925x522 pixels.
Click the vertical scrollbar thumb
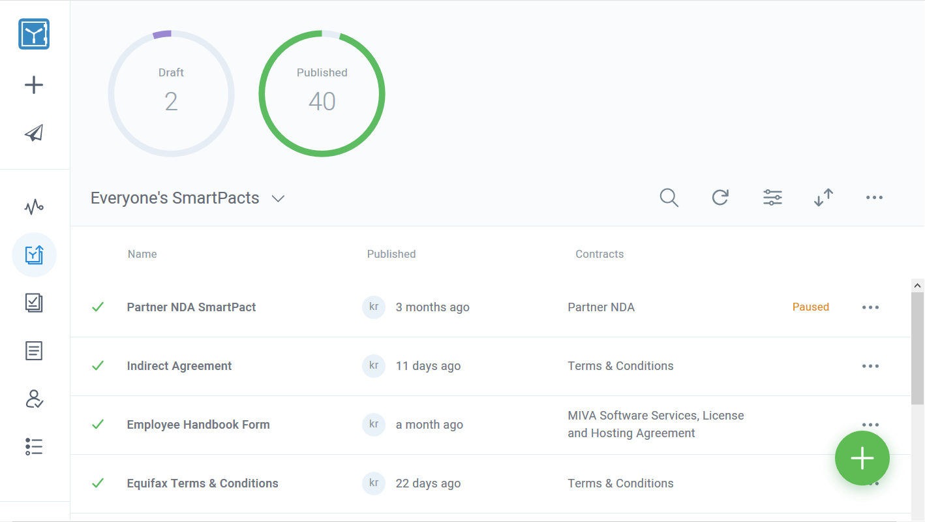(x=918, y=348)
